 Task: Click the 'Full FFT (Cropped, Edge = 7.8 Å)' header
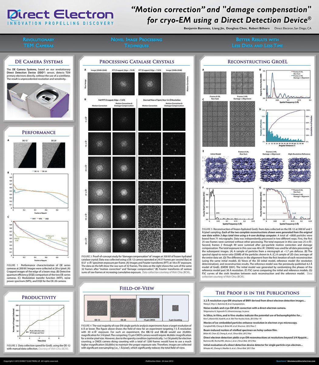pyautogui.click(x=111, y=100)
